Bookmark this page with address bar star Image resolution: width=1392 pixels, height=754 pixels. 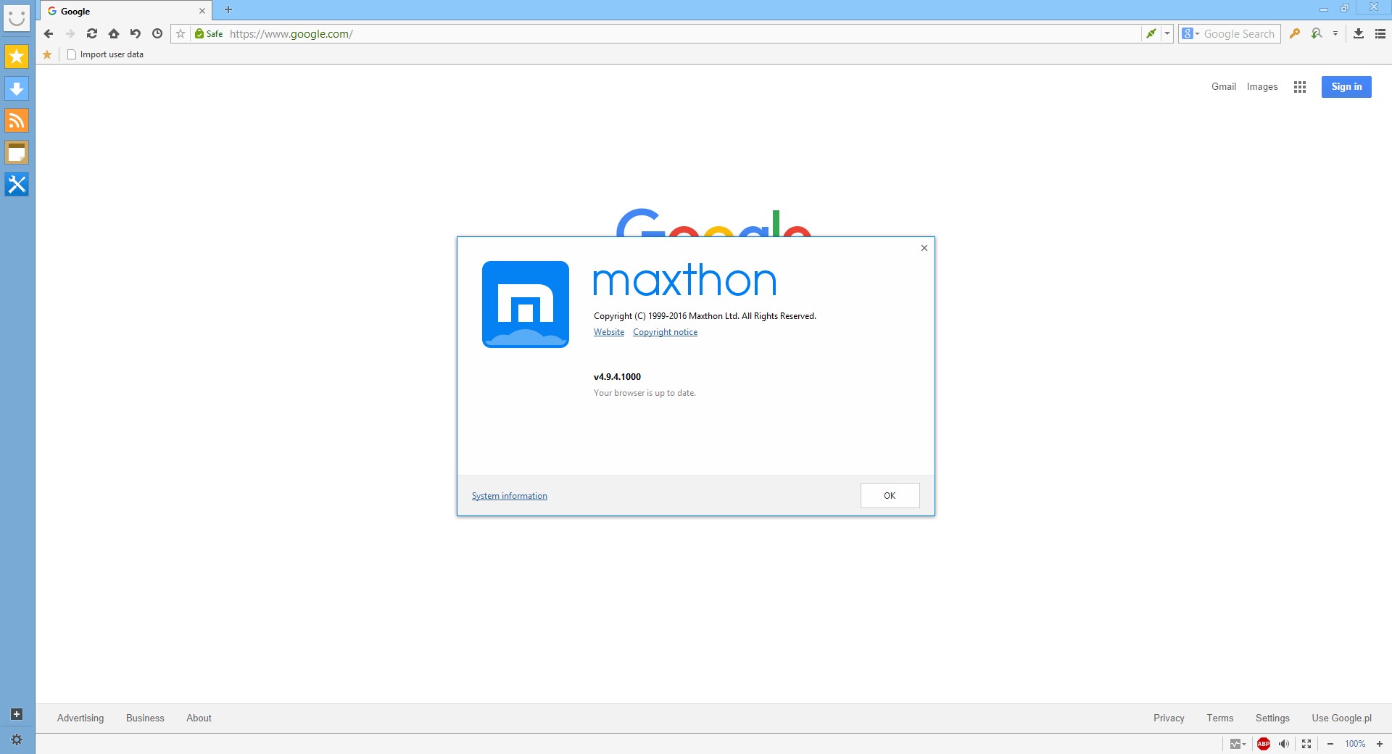tap(181, 33)
